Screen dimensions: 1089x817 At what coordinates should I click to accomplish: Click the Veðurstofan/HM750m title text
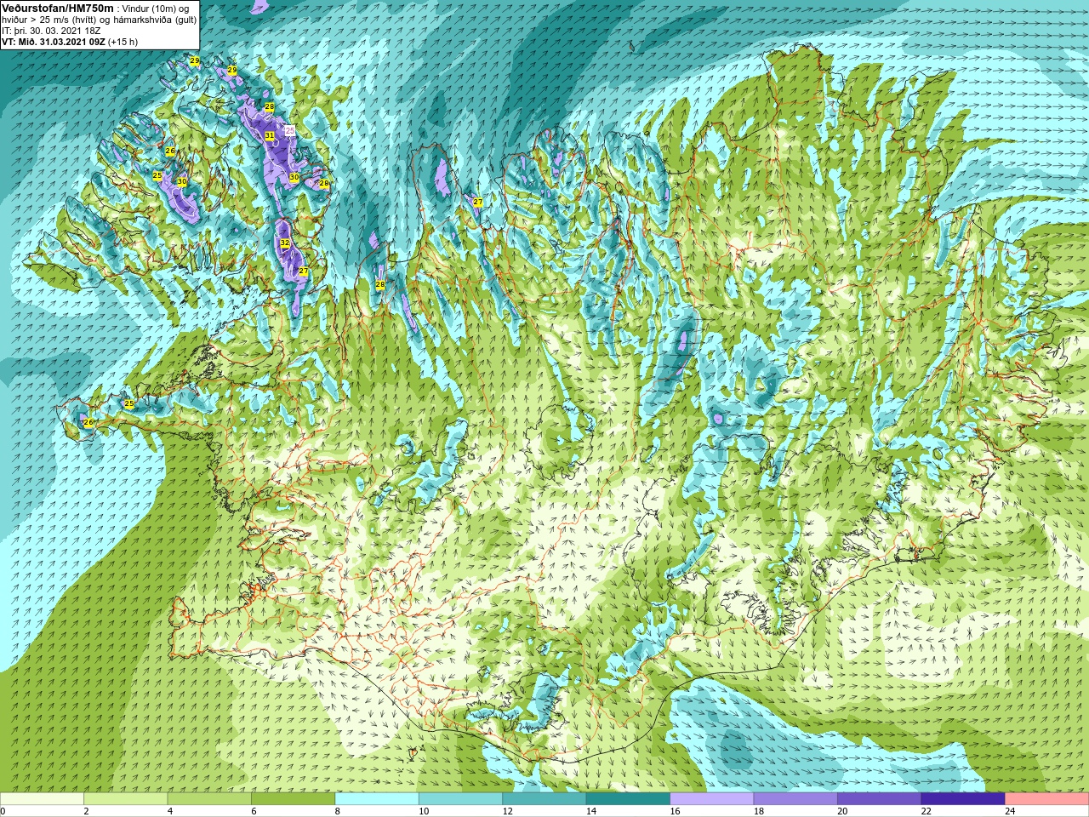coord(58,8)
